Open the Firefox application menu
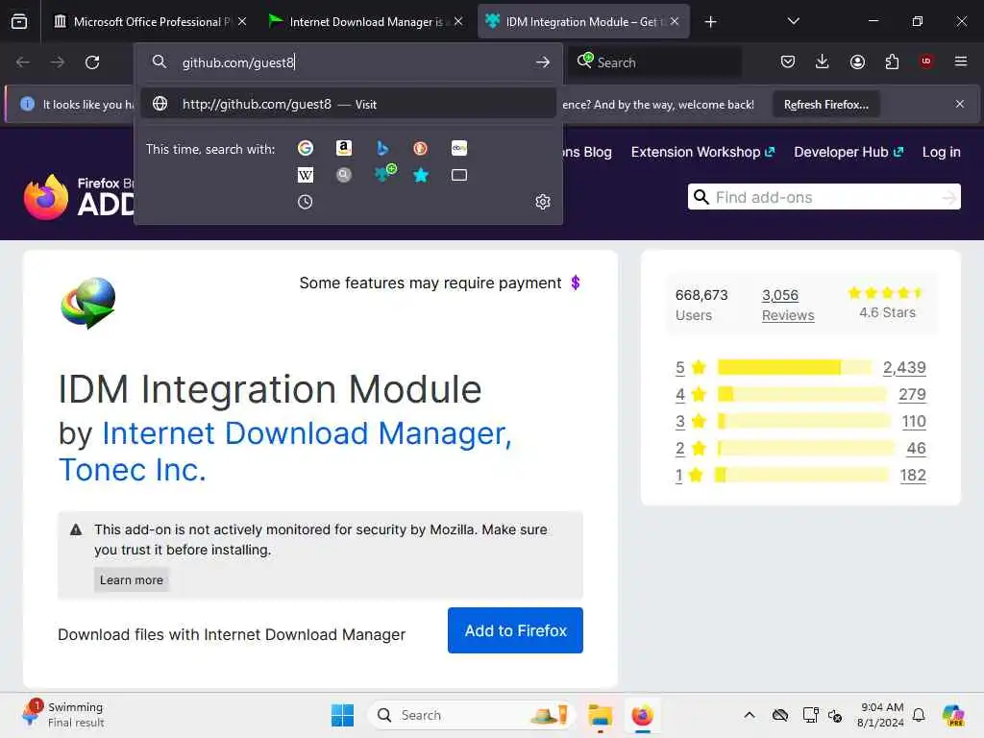 click(x=960, y=61)
